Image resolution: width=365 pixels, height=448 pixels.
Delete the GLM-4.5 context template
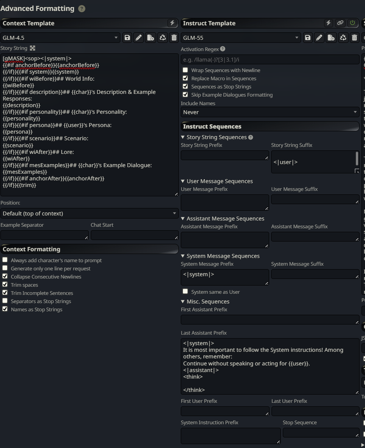[174, 38]
